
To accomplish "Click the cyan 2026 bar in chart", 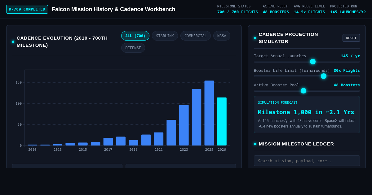I will [x=222, y=122].
